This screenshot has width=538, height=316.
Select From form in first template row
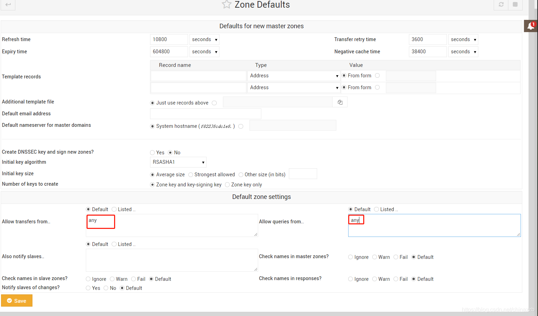point(344,76)
